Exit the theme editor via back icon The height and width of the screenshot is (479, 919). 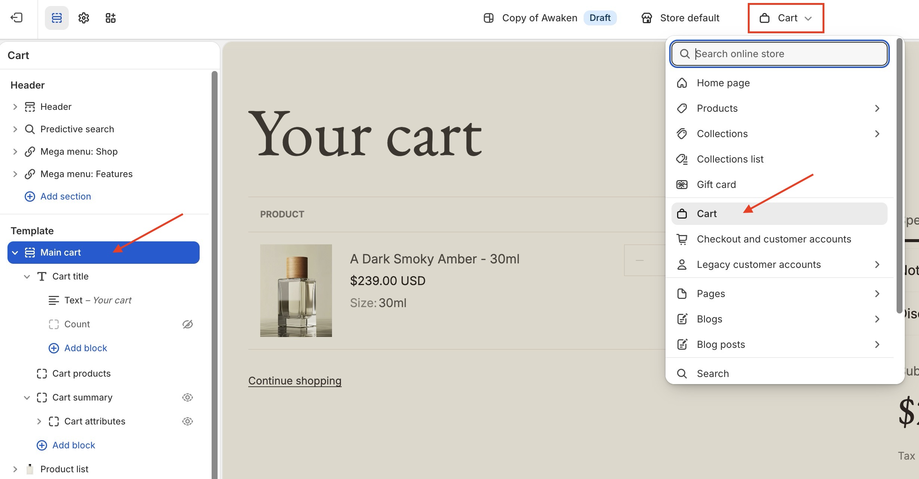point(17,18)
